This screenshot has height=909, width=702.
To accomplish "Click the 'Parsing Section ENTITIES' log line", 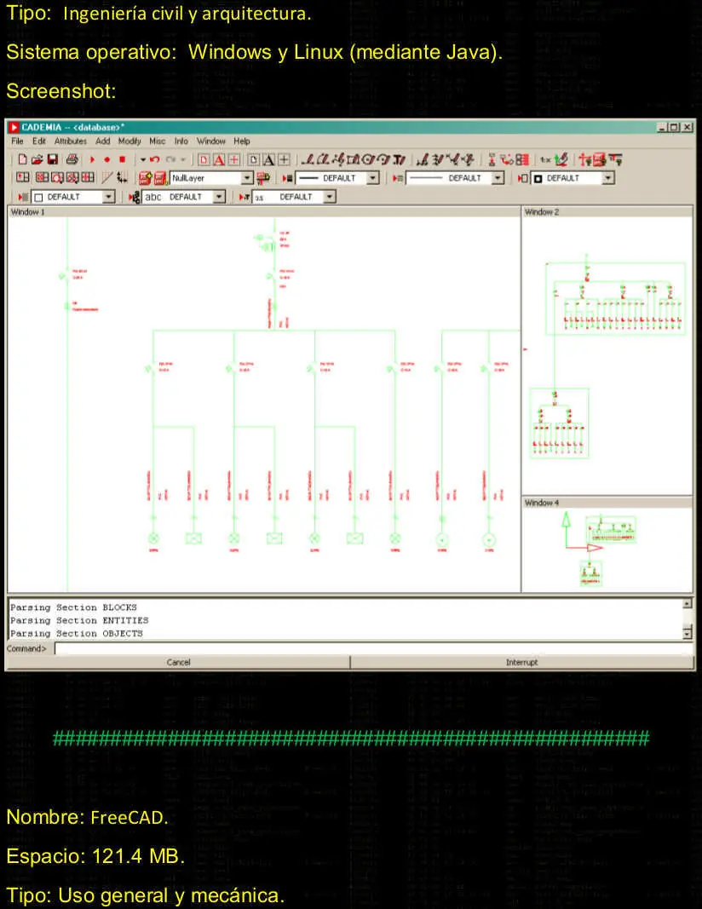I will (x=79, y=620).
